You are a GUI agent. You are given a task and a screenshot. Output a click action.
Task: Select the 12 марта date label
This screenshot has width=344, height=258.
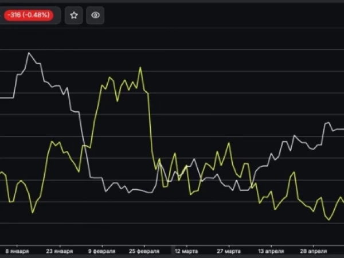(186, 251)
